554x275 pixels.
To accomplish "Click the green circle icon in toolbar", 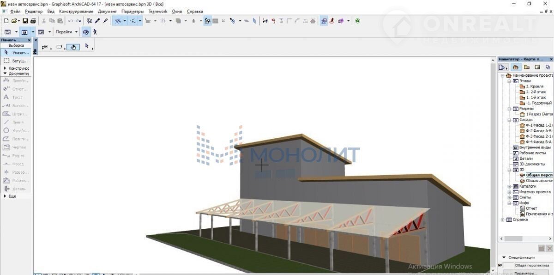I will 358,21.
